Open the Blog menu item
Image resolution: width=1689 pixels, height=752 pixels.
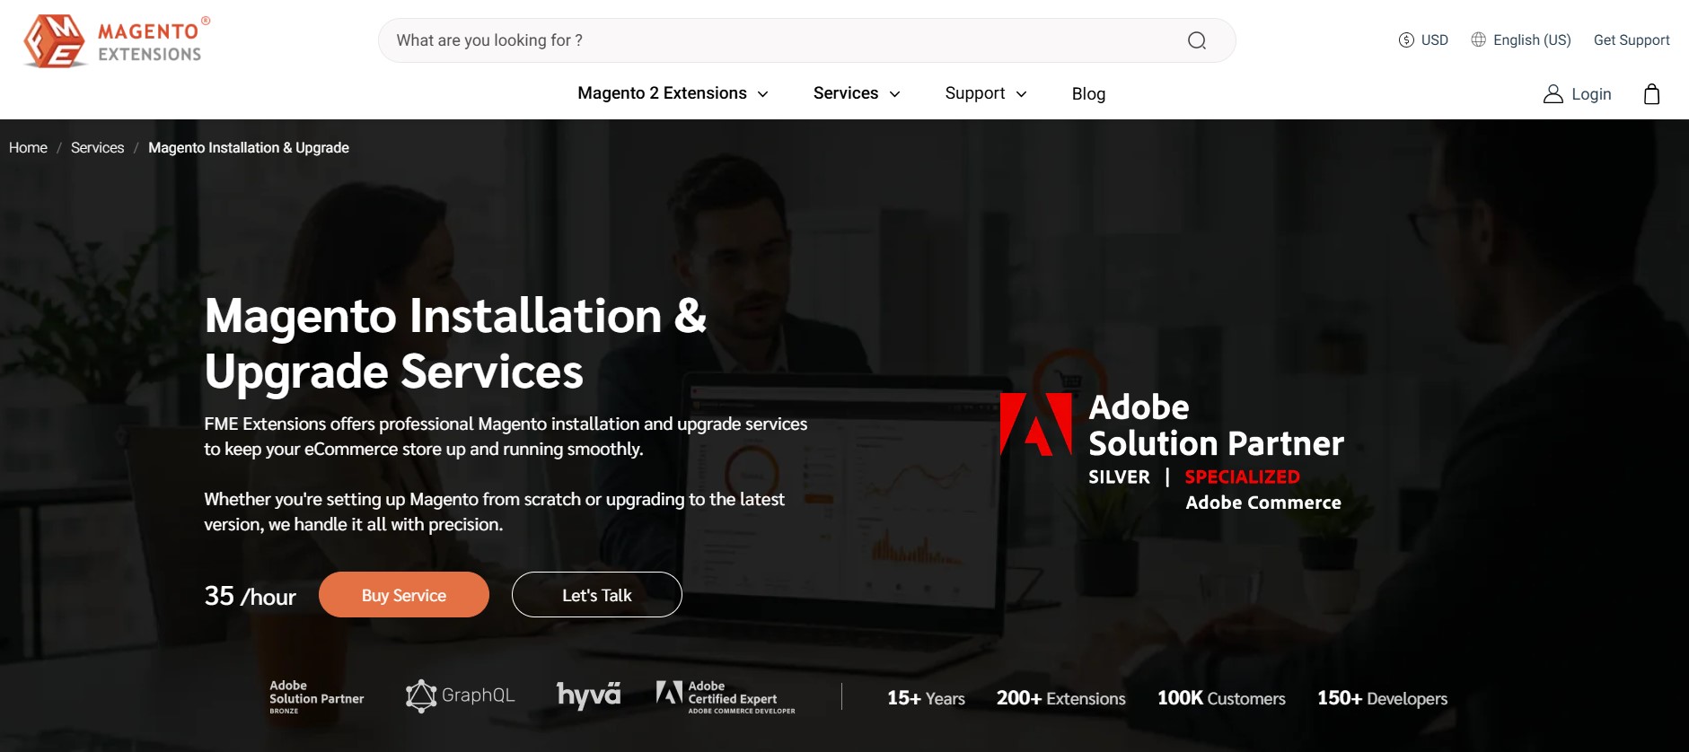[1088, 94]
